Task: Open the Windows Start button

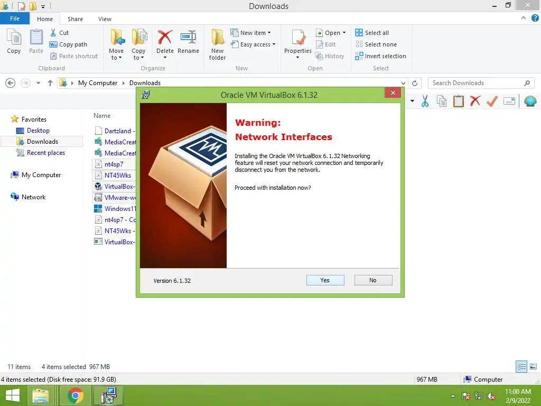Action: [13, 395]
